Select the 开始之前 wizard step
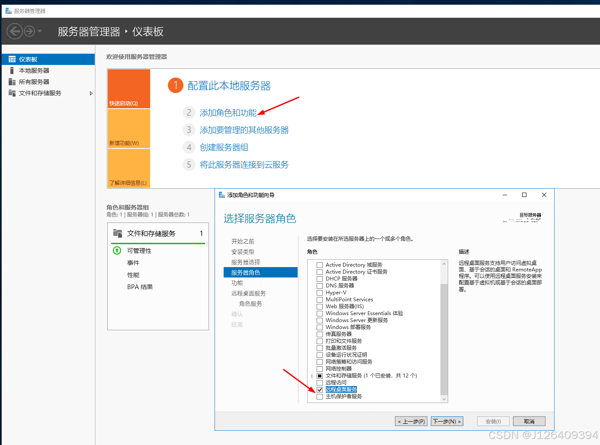This screenshot has width=600, height=445. pyautogui.click(x=243, y=242)
